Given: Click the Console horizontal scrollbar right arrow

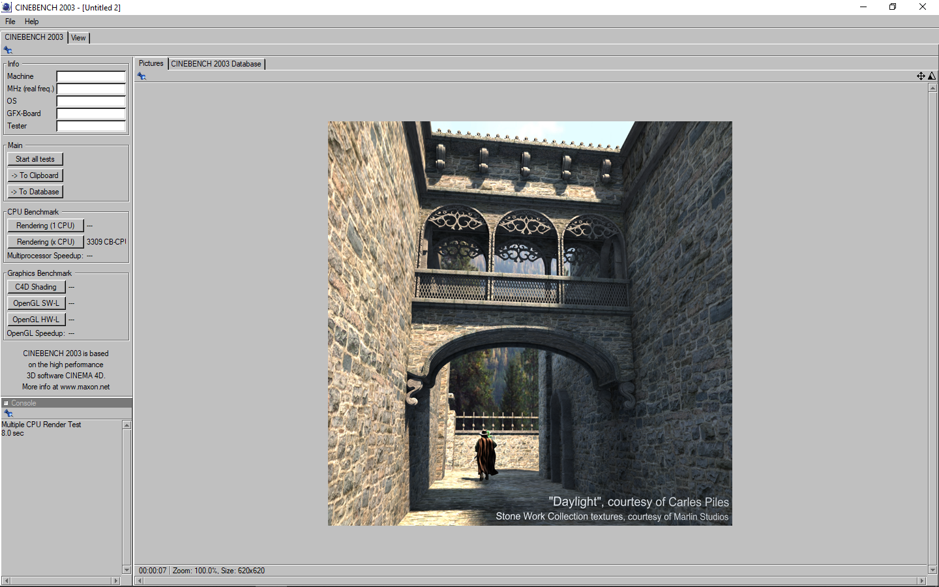Looking at the screenshot, I should pos(116,580).
